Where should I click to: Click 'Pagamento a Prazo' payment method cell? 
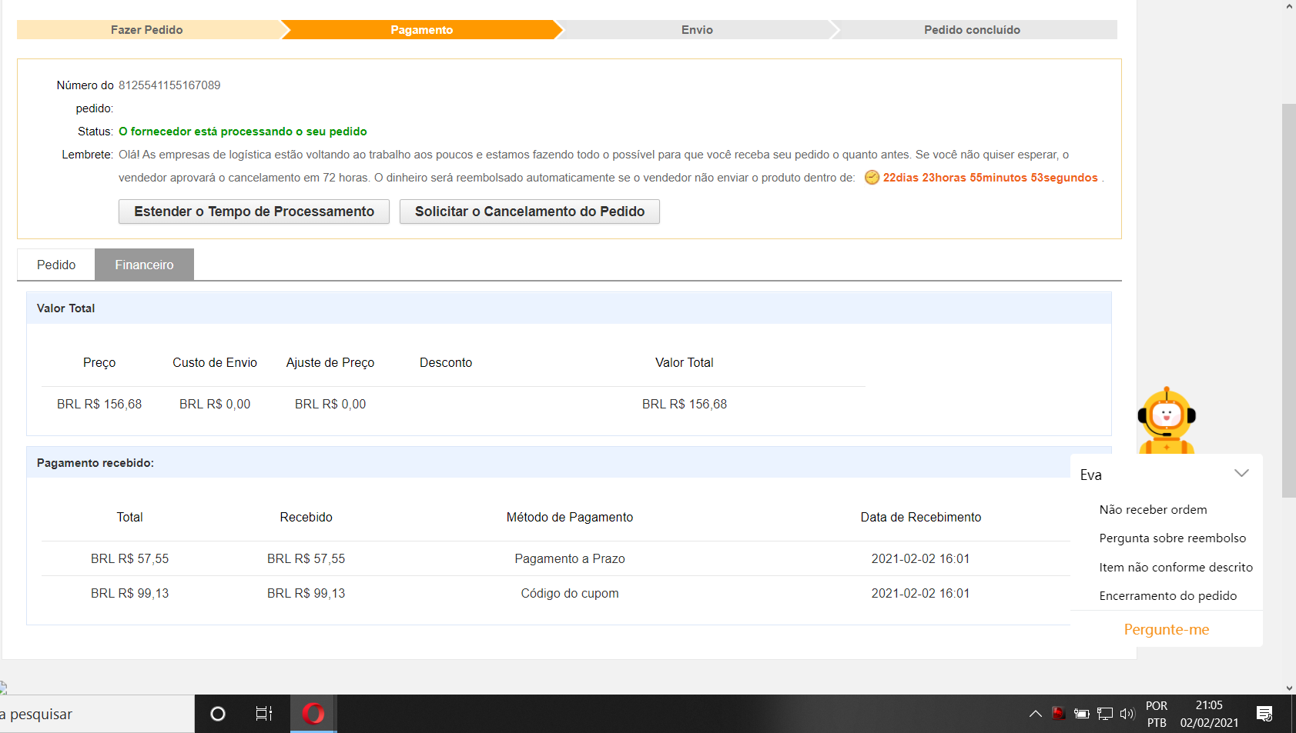coord(570,558)
